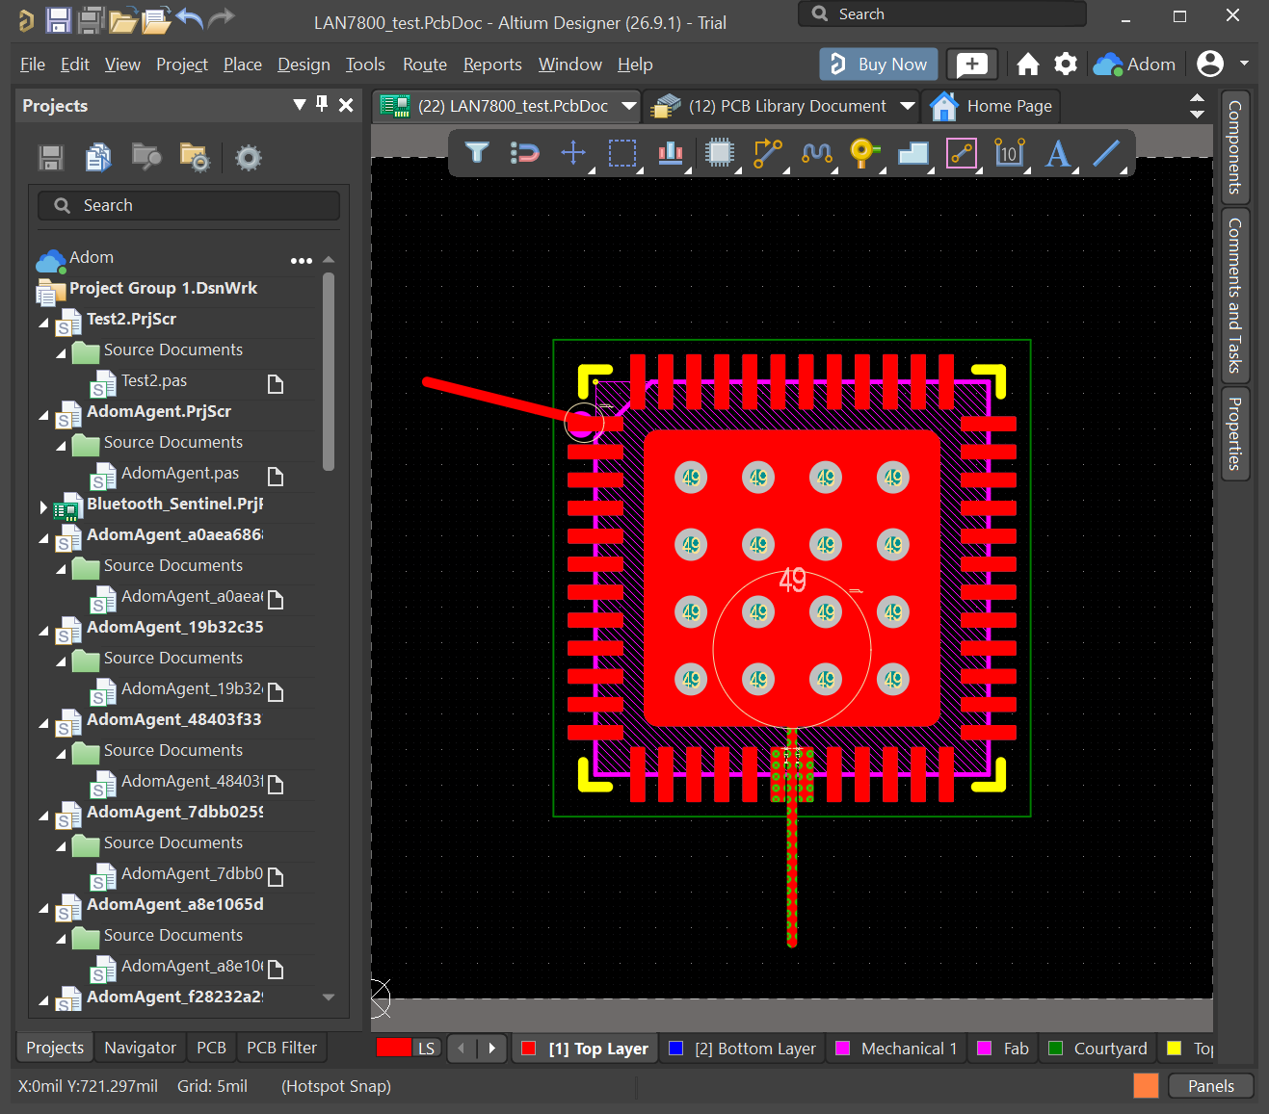Open the user account dropdown
Screen dimensions: 1269x1114
coord(1244,64)
